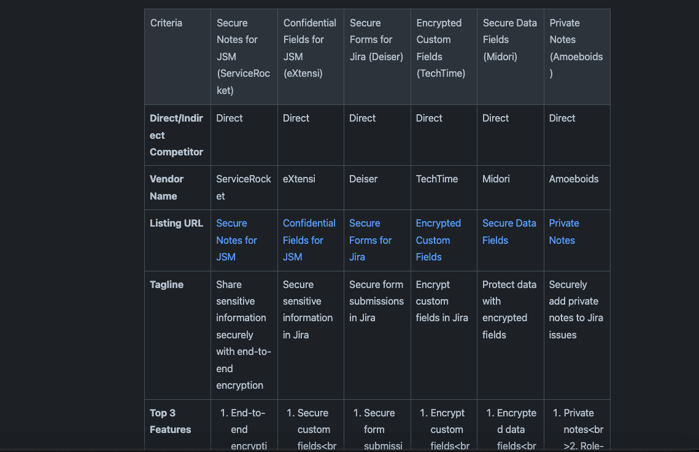
Task: Click the tagline 'Protect data with encrypted fields'
Action: 509,310
